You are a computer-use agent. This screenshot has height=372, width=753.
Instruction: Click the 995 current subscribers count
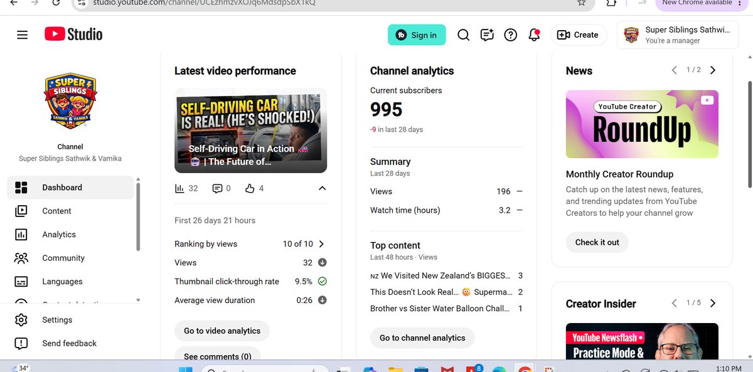tap(386, 110)
